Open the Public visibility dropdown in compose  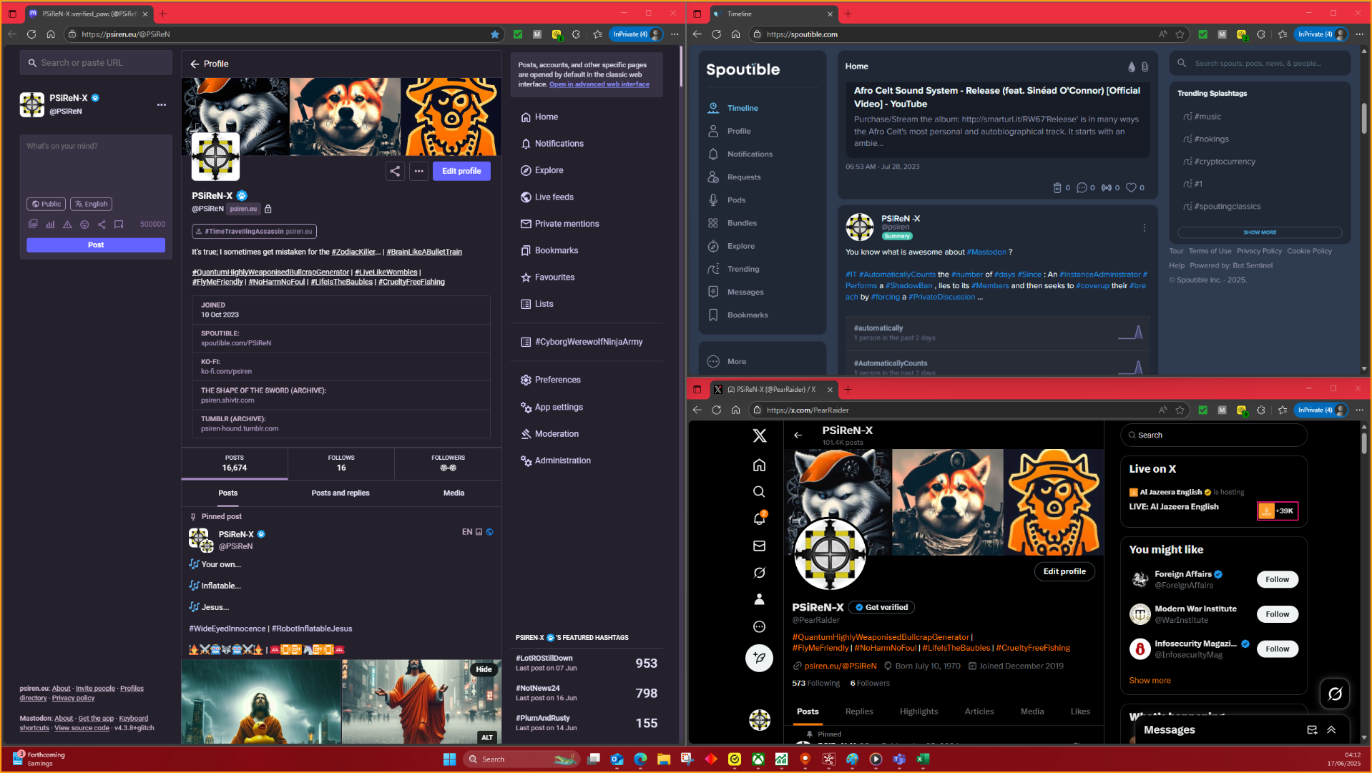46,205
